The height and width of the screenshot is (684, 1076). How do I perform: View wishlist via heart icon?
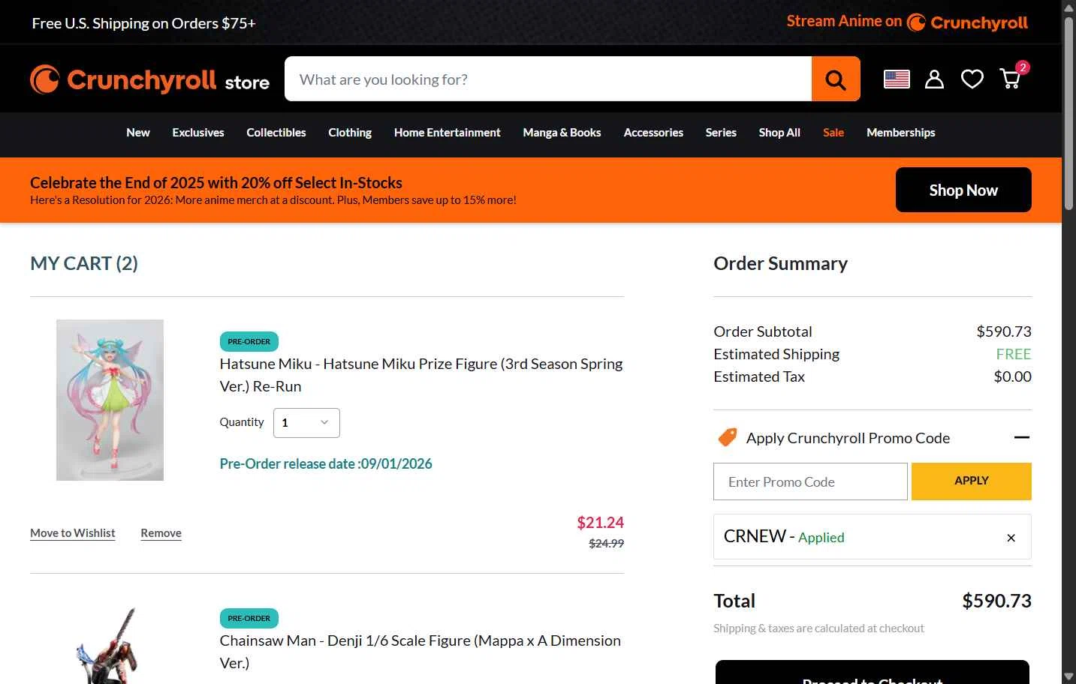(972, 79)
